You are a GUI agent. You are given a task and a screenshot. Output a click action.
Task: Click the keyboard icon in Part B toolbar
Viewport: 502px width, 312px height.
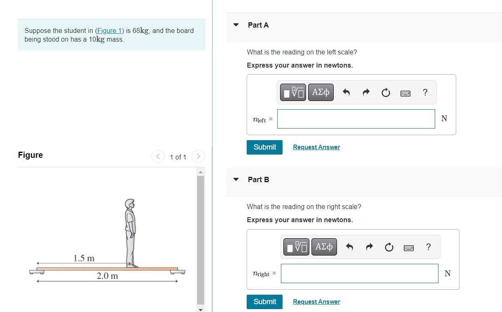pos(409,247)
